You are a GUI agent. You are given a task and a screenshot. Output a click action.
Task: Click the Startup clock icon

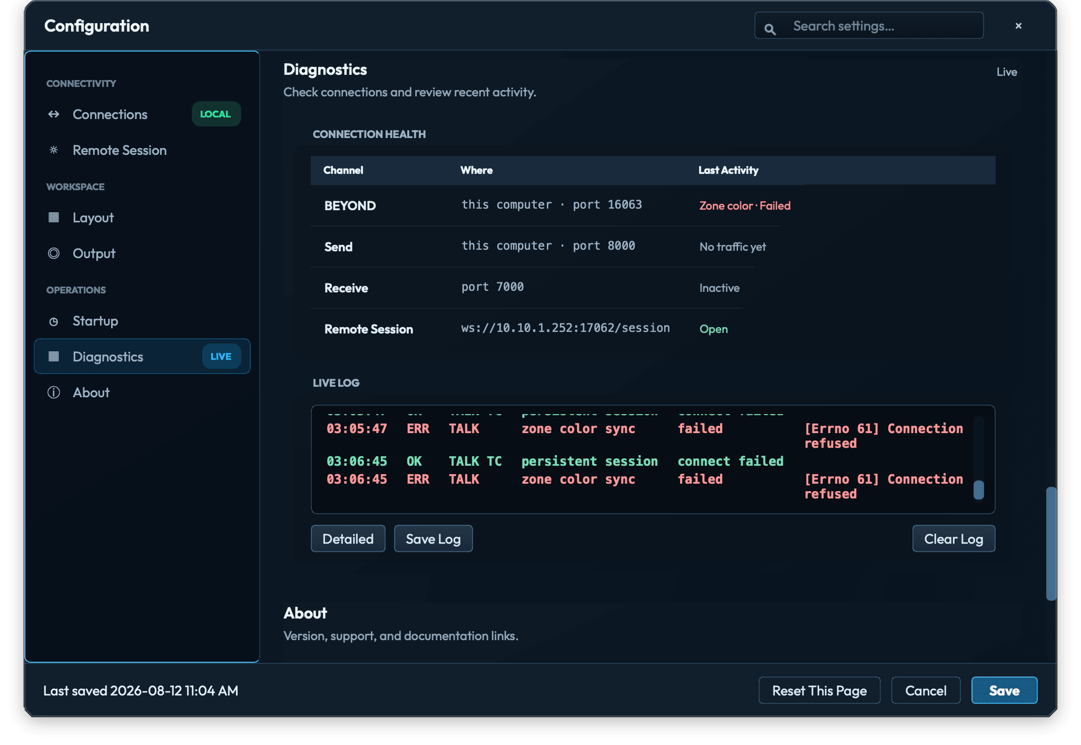[x=53, y=321]
